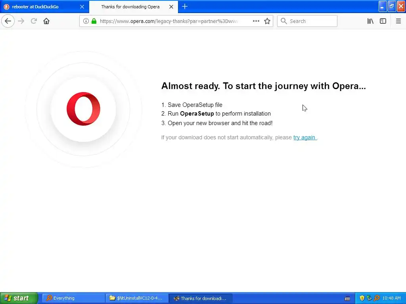Click the green padlock security icon
This screenshot has width=406, height=304.
click(x=94, y=21)
